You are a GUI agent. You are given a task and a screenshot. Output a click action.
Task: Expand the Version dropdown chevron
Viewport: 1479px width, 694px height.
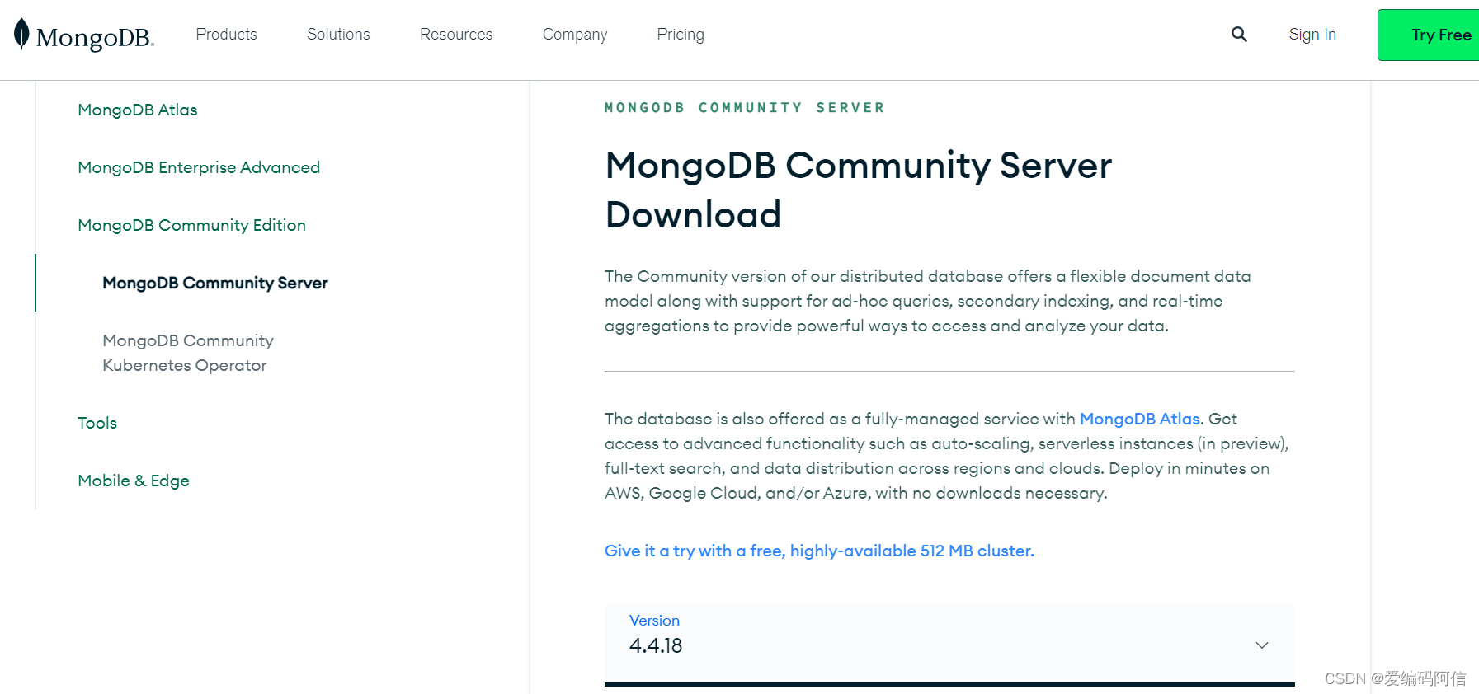click(x=1261, y=645)
